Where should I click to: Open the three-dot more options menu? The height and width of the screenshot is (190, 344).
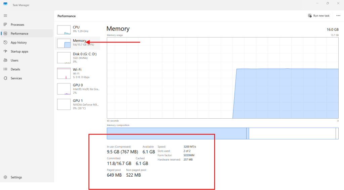tap(338, 15)
